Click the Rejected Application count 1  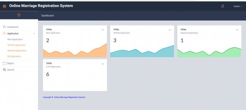pos(182,41)
